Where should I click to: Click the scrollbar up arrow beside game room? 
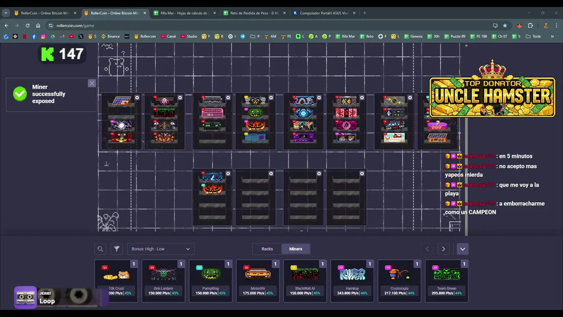[466, 45]
